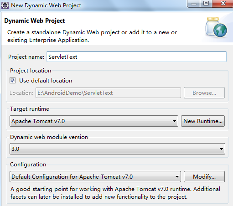Minimize the New Dynamic Web Project window
Screen dimensions: 233x206
pos(193,4)
